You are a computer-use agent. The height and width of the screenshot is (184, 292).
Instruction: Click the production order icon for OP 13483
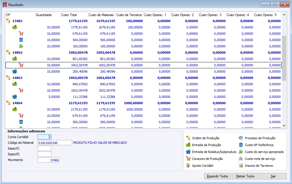pyautogui.click(x=8, y=21)
